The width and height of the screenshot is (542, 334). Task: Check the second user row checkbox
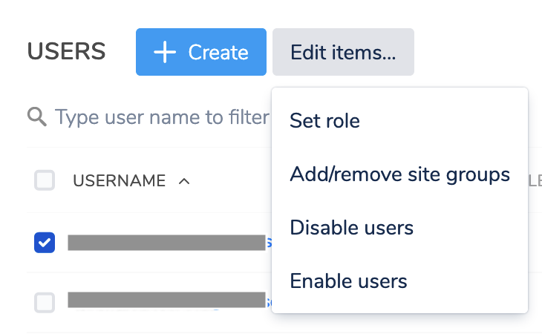[x=45, y=303]
